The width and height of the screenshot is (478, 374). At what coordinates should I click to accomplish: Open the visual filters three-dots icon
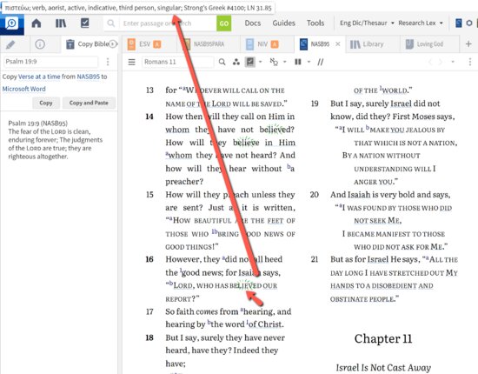pos(236,63)
